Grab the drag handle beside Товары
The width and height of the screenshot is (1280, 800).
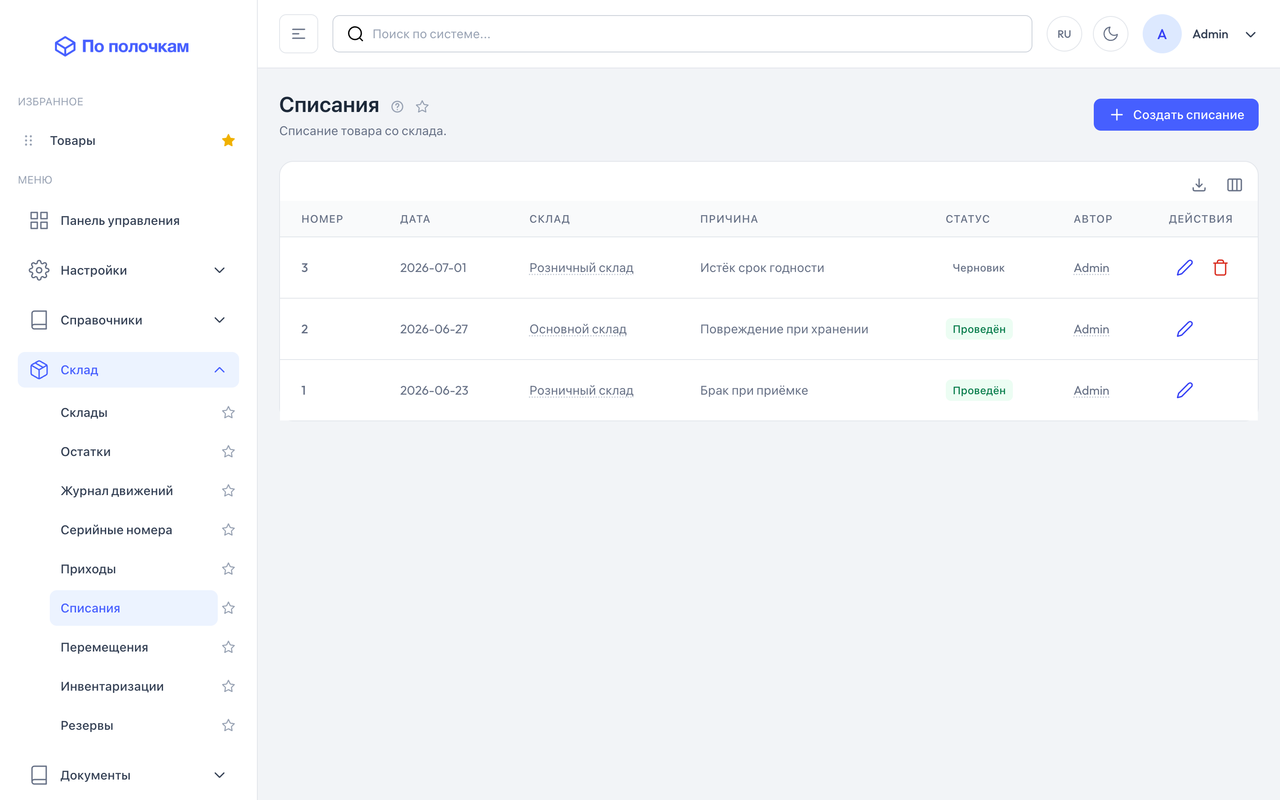[x=28, y=140]
